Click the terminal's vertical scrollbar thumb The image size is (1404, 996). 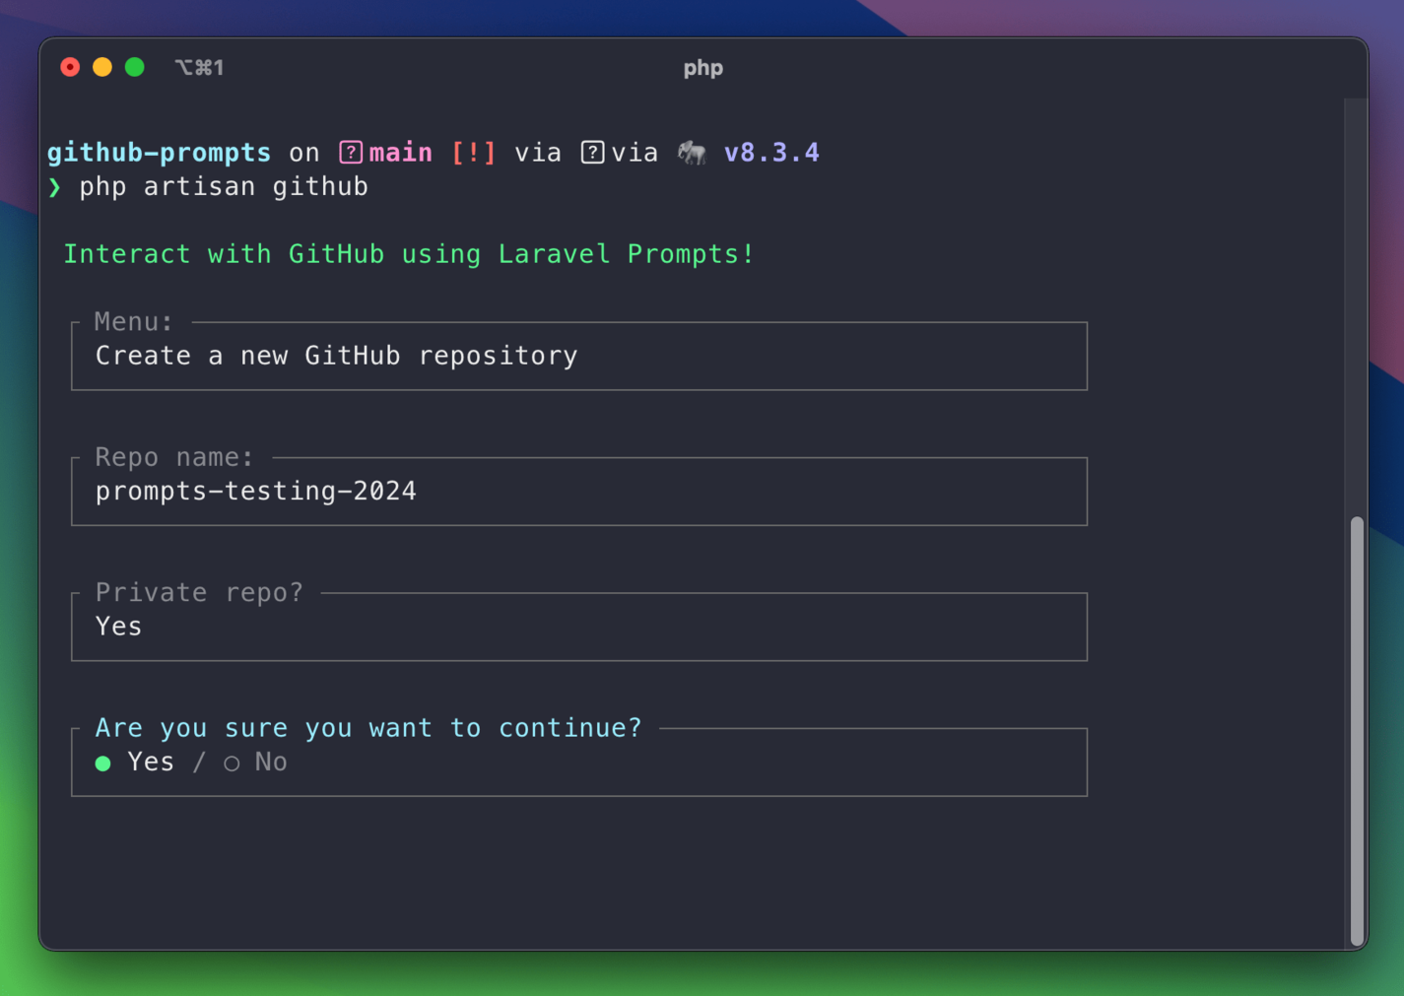pos(1357,730)
